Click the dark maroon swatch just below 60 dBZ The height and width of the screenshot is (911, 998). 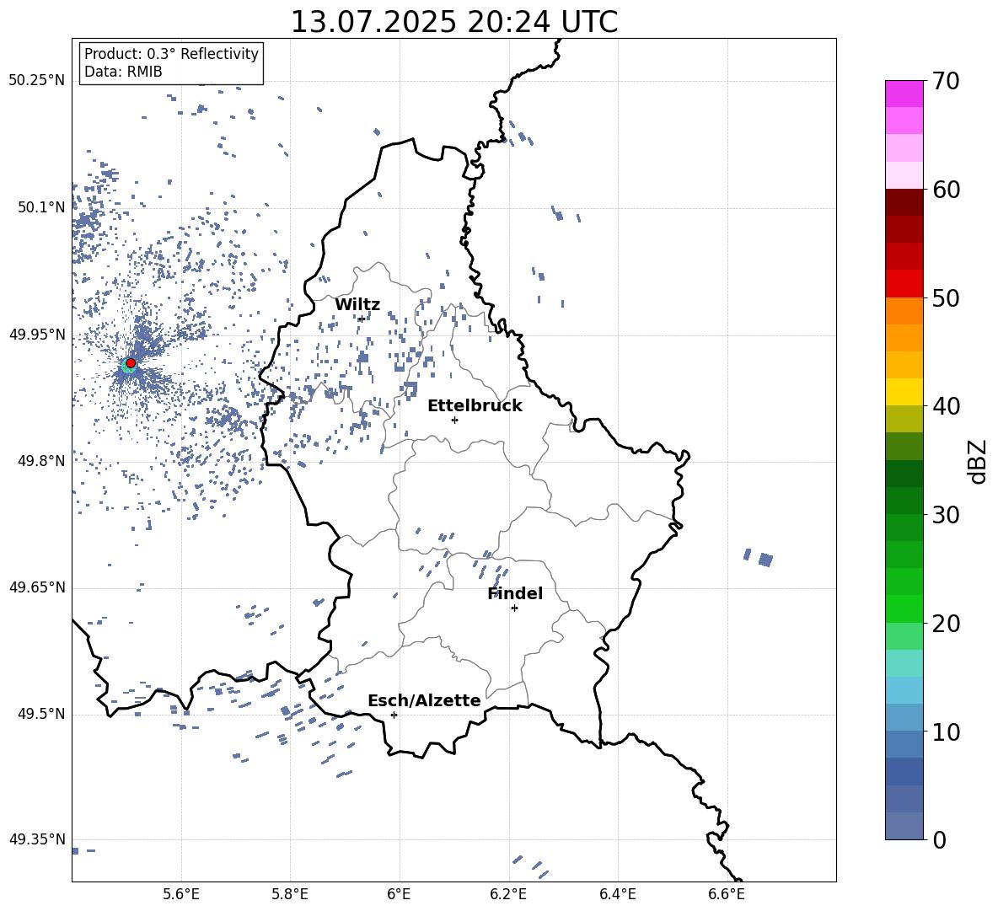pos(904,202)
